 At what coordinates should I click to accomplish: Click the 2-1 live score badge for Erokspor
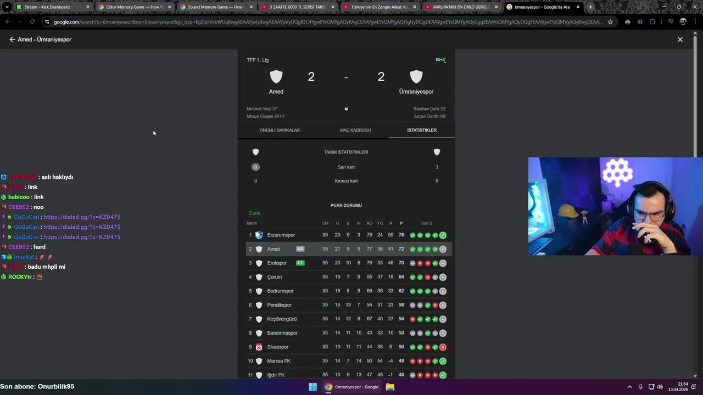click(x=300, y=263)
